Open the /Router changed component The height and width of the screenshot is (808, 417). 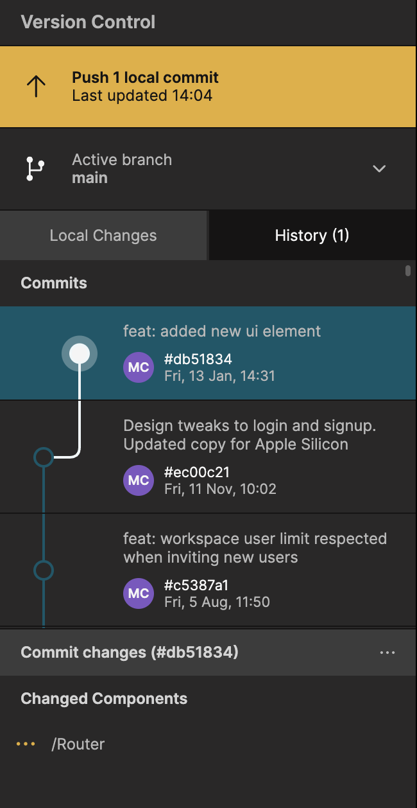coord(78,744)
